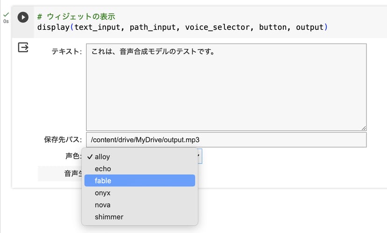Screen dimensions: 387x233
Task: Choose echo from the voice list
Action: pos(103,169)
